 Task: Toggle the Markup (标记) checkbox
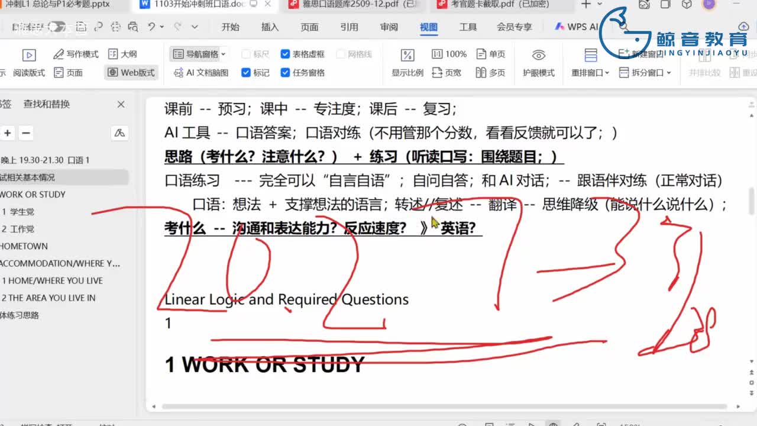click(255, 73)
